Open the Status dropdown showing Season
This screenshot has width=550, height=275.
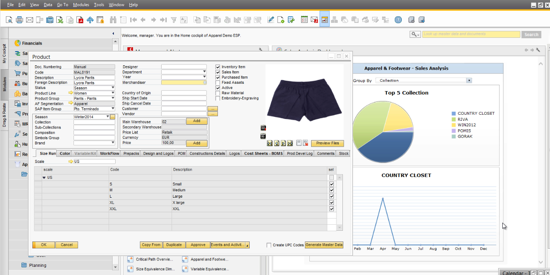click(113, 88)
